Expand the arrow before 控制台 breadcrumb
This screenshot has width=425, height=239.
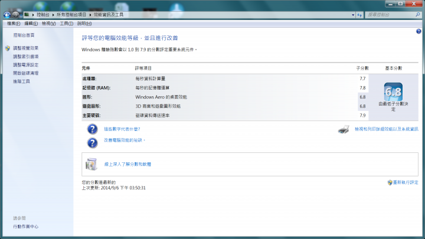coord(33,15)
